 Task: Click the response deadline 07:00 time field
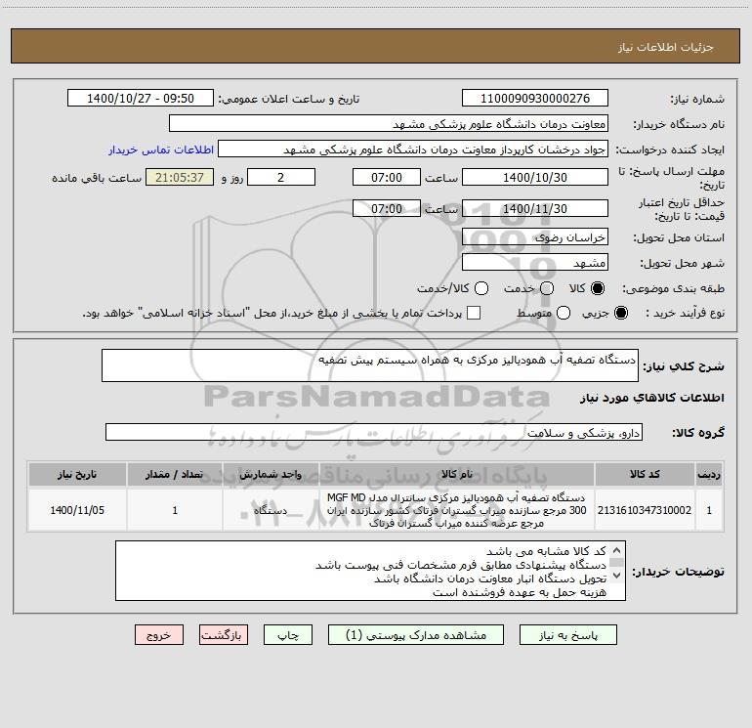click(x=387, y=177)
